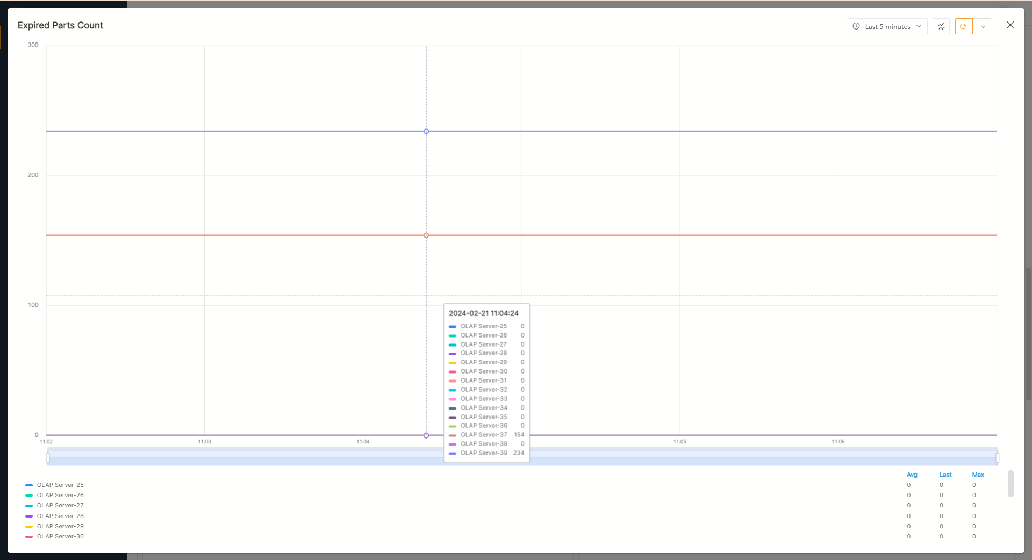
Task: Sort legend by Max column
Action: [978, 475]
